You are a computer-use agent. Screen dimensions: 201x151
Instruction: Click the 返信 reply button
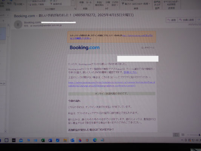pos(172,20)
